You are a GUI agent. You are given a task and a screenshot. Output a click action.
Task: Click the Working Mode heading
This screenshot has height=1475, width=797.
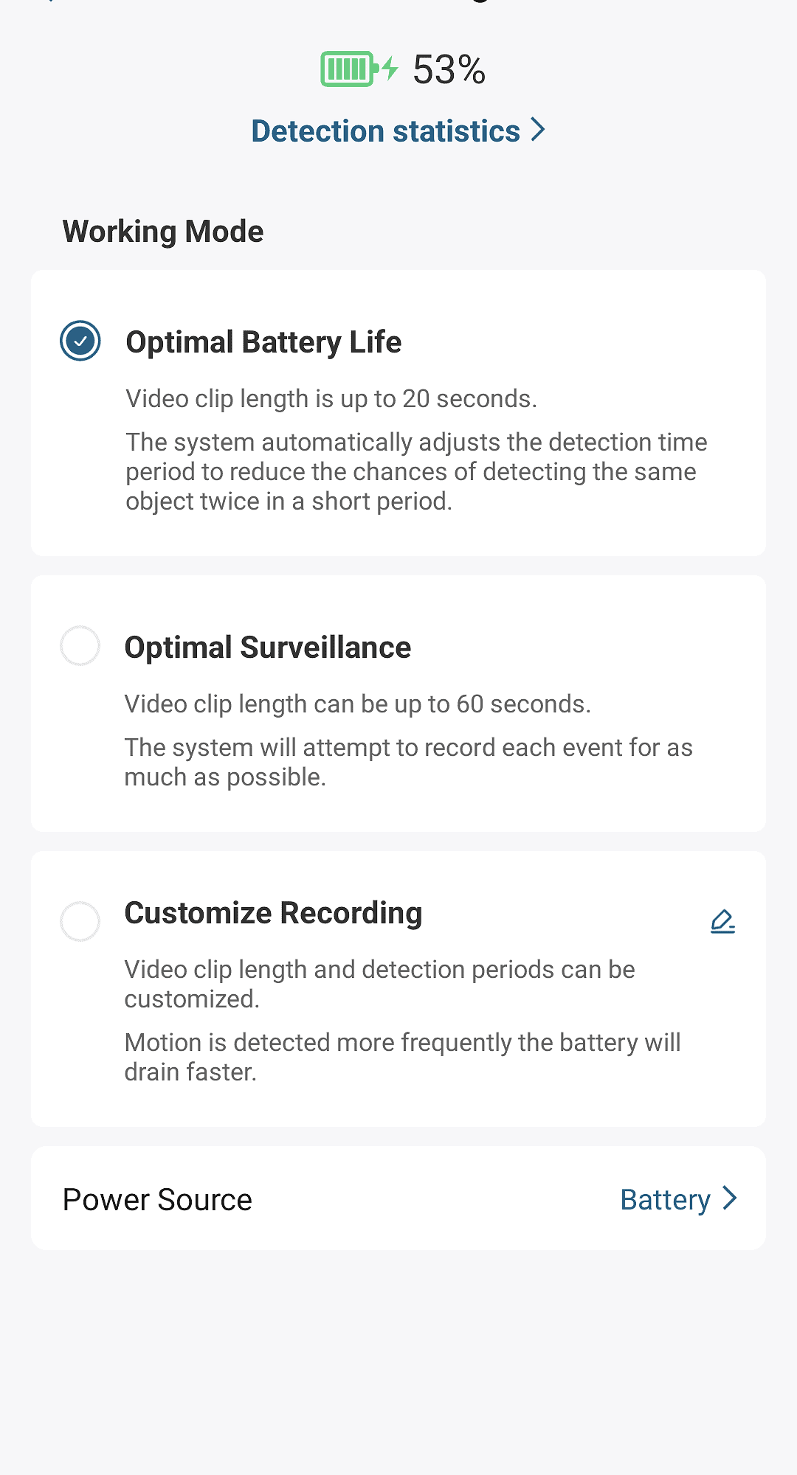[x=163, y=232]
